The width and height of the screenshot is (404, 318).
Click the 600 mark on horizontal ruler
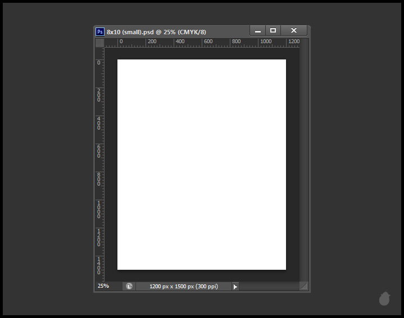click(207, 42)
